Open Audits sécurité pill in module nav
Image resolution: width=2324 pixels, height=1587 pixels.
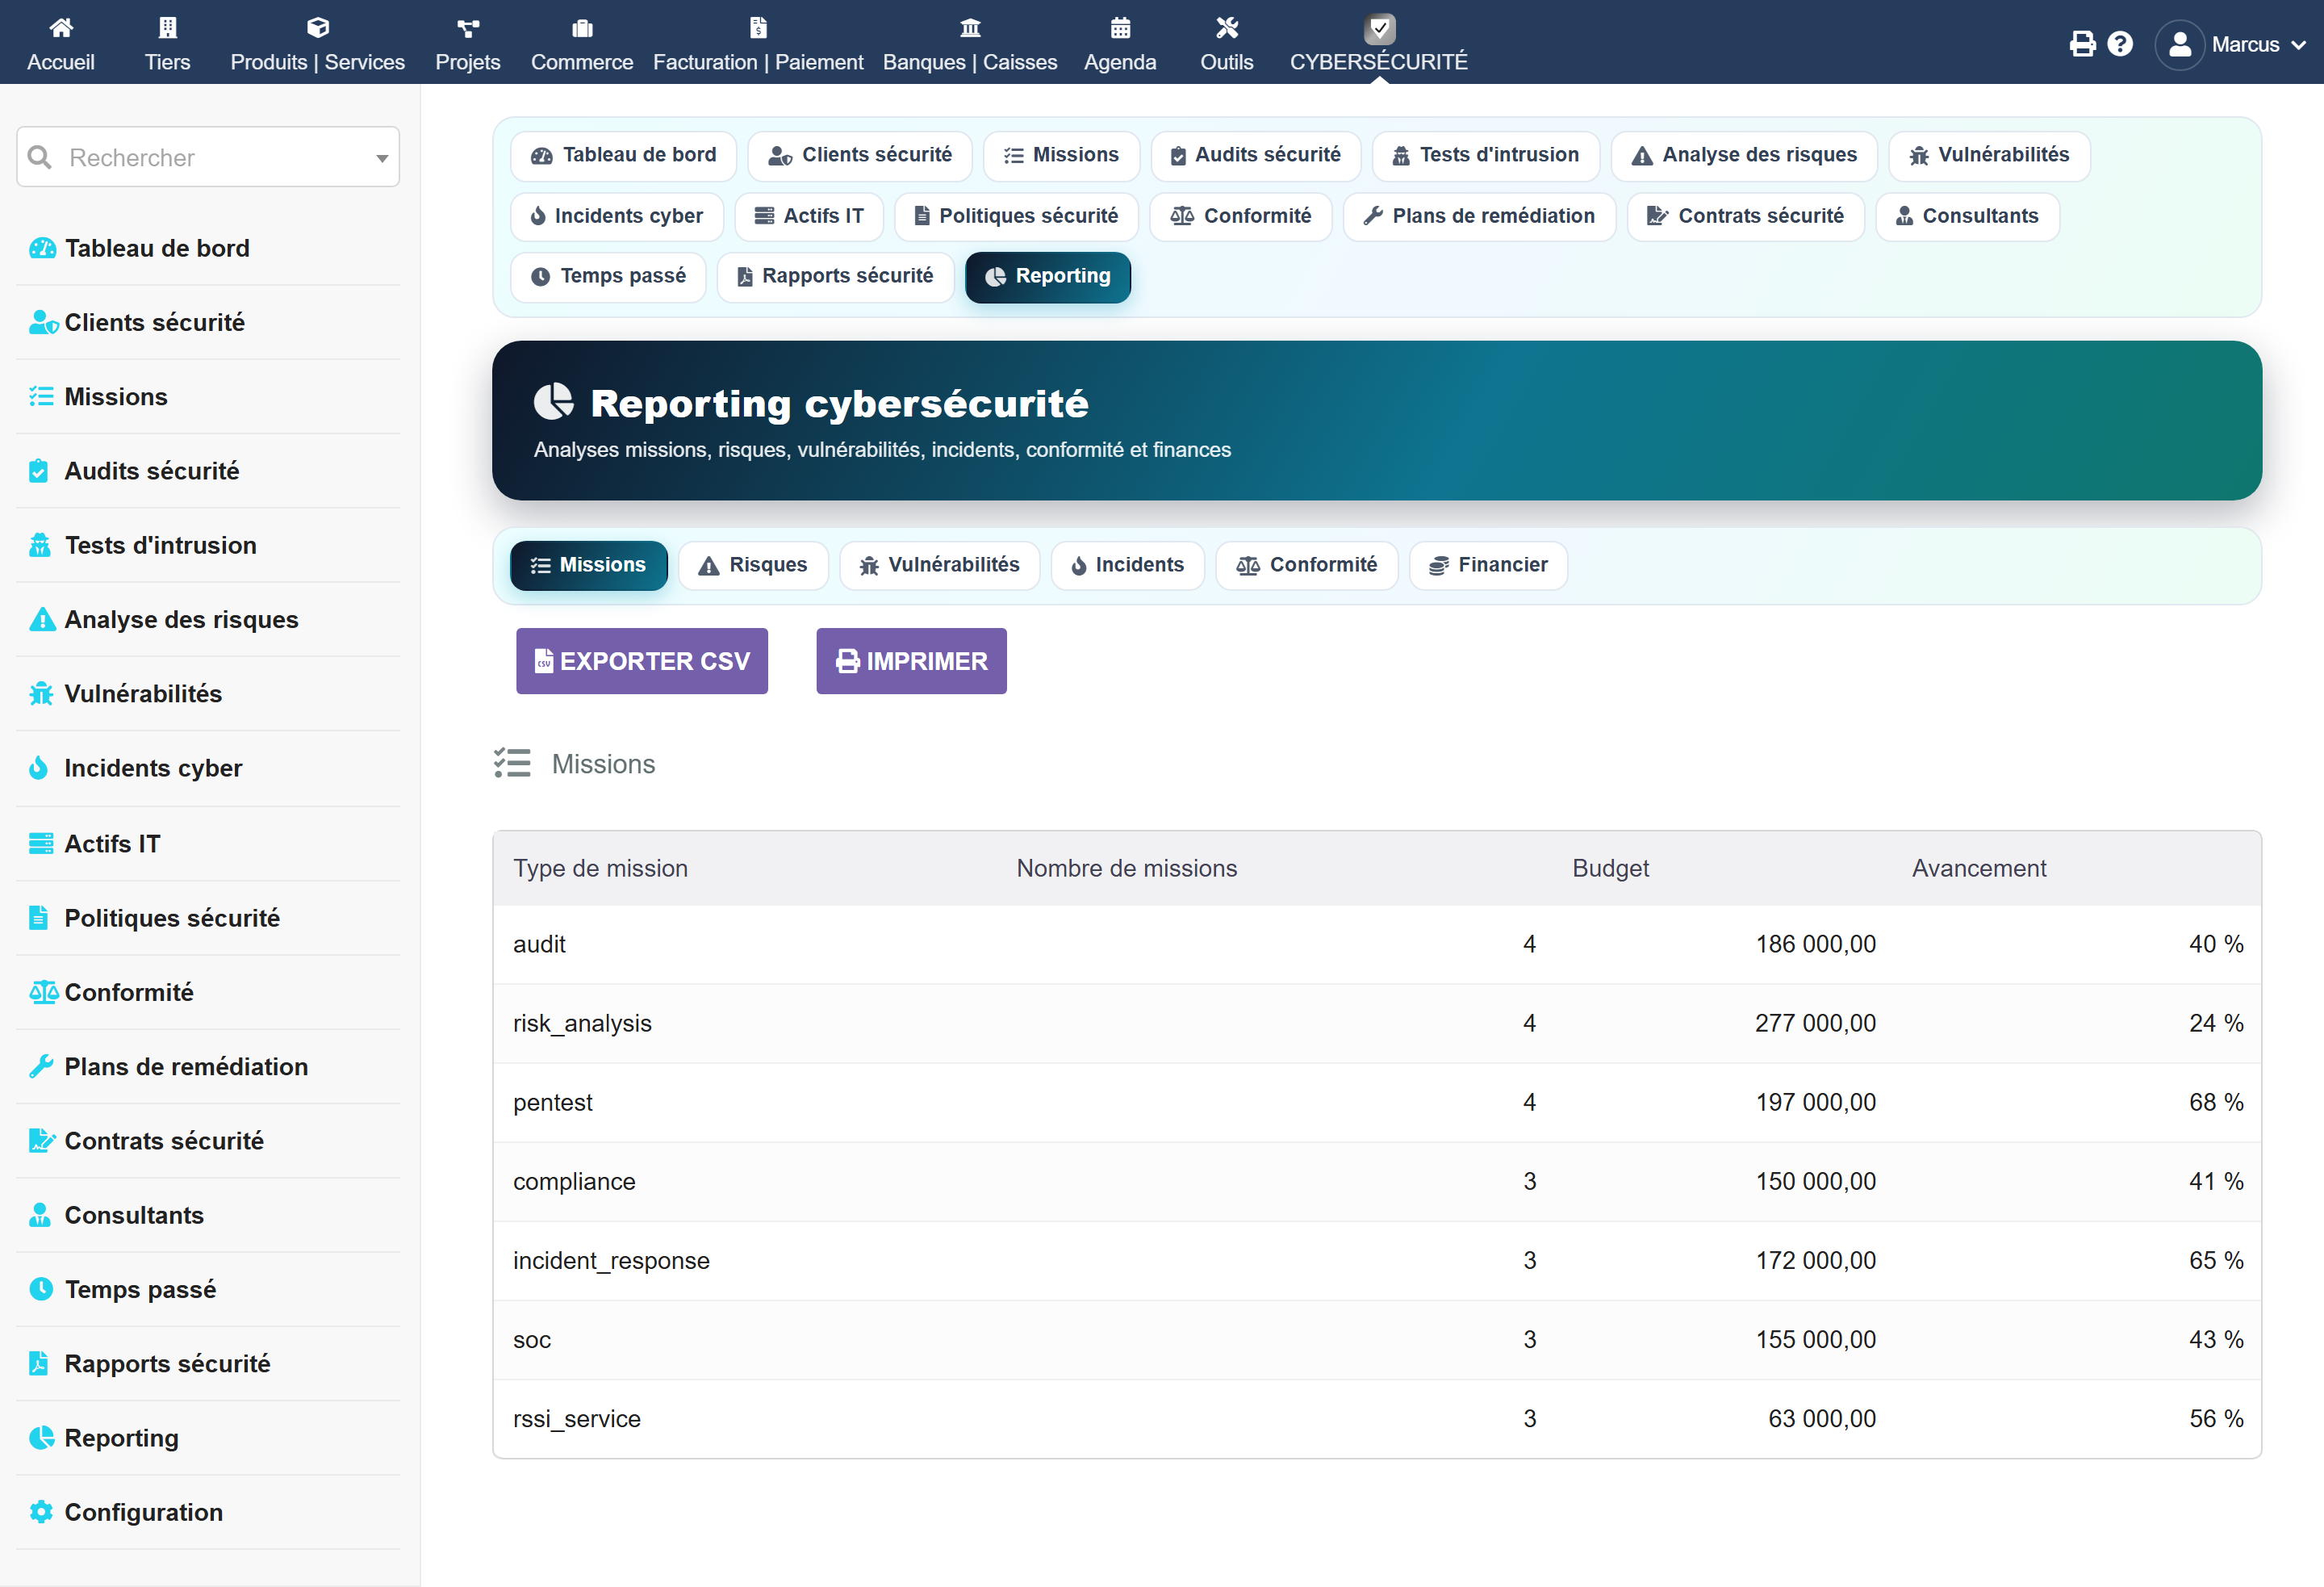(1255, 155)
